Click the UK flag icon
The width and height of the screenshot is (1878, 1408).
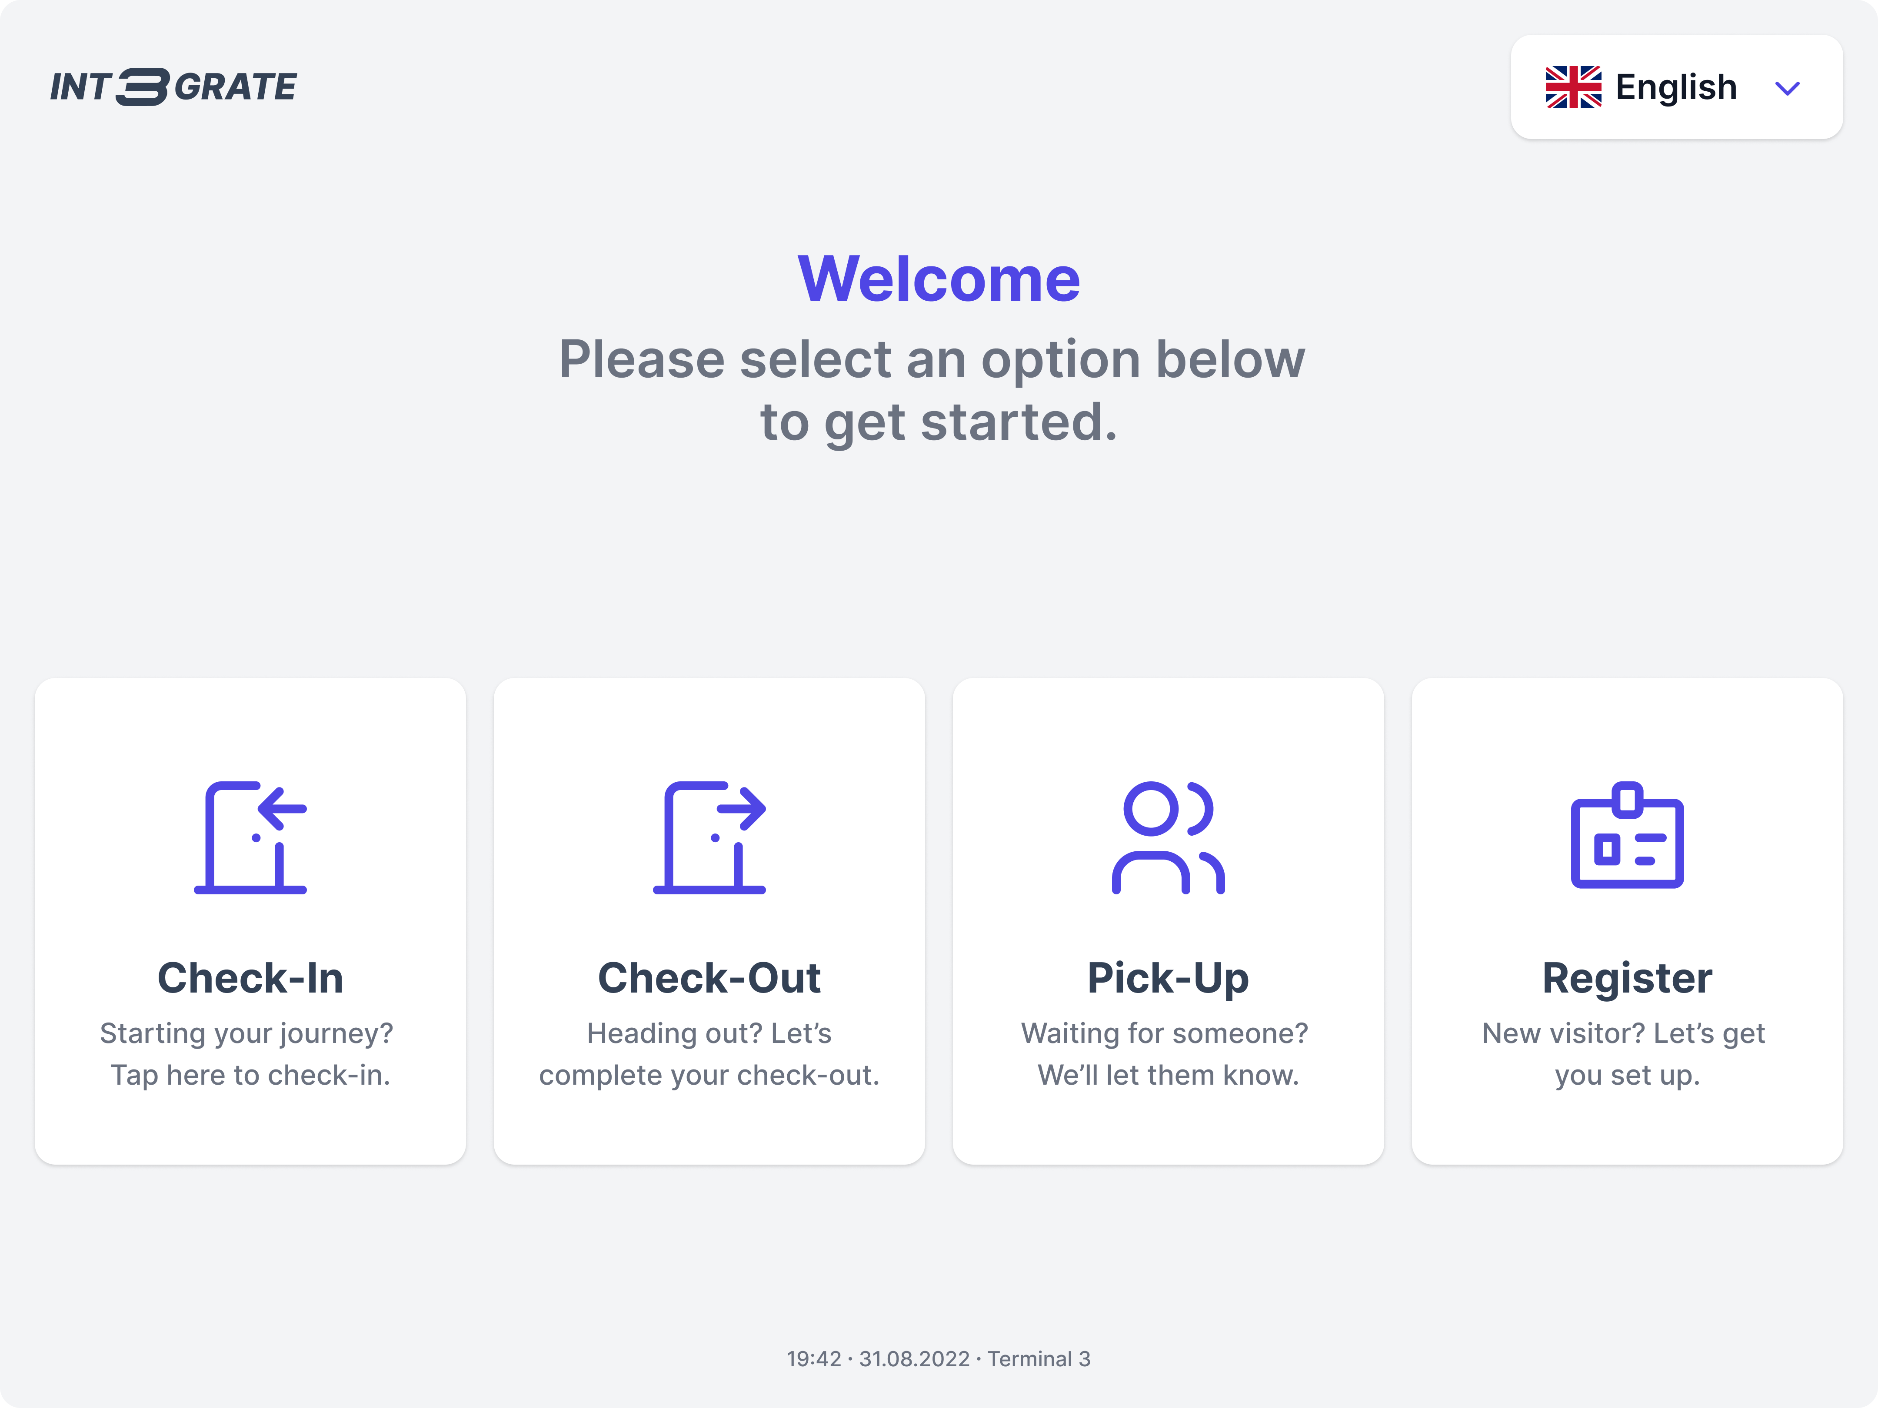click(x=1573, y=86)
